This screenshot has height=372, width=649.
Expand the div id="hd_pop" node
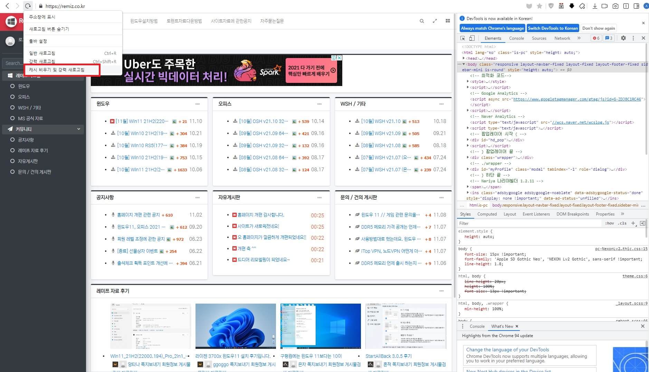[468, 140]
